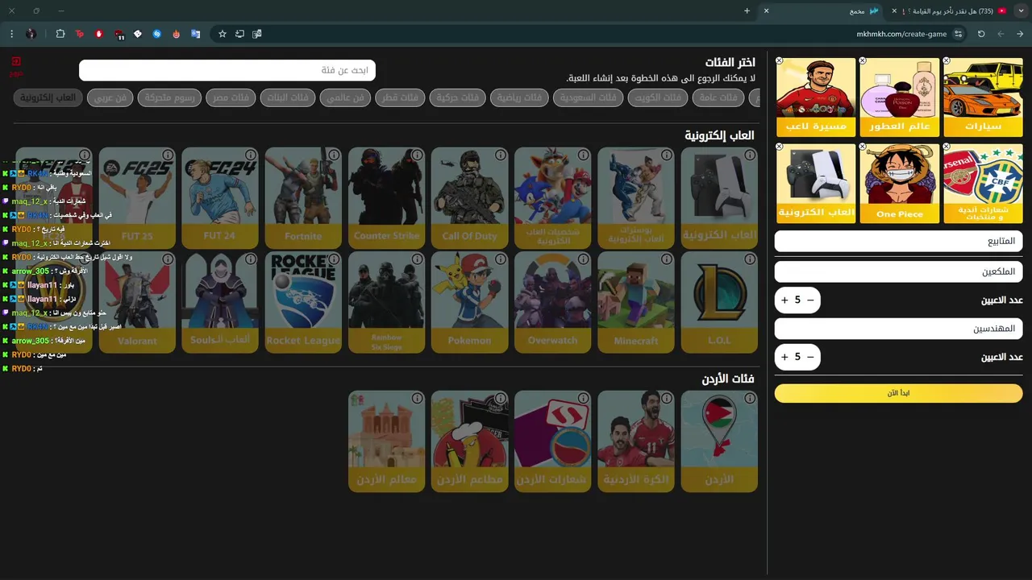Open a new browser tab
The image size is (1032, 580).
coord(747,10)
